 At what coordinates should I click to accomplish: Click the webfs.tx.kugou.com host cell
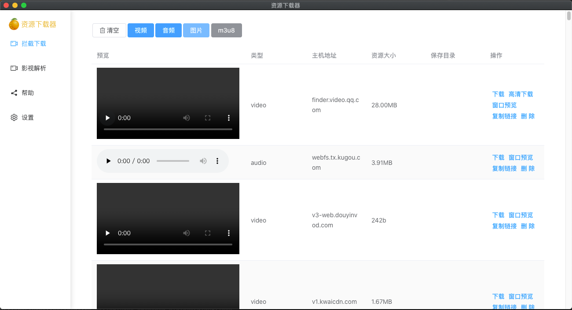(x=336, y=163)
